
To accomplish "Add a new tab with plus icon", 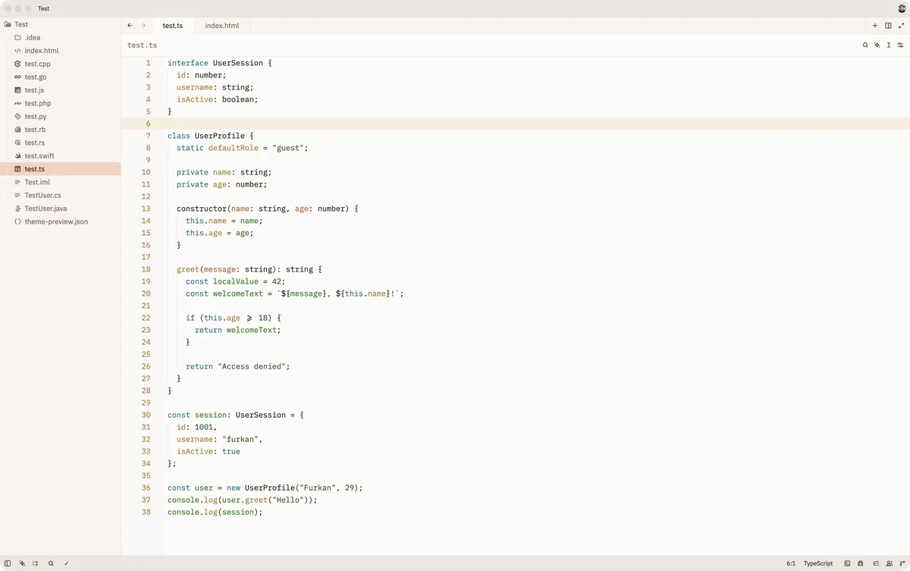I will (875, 25).
